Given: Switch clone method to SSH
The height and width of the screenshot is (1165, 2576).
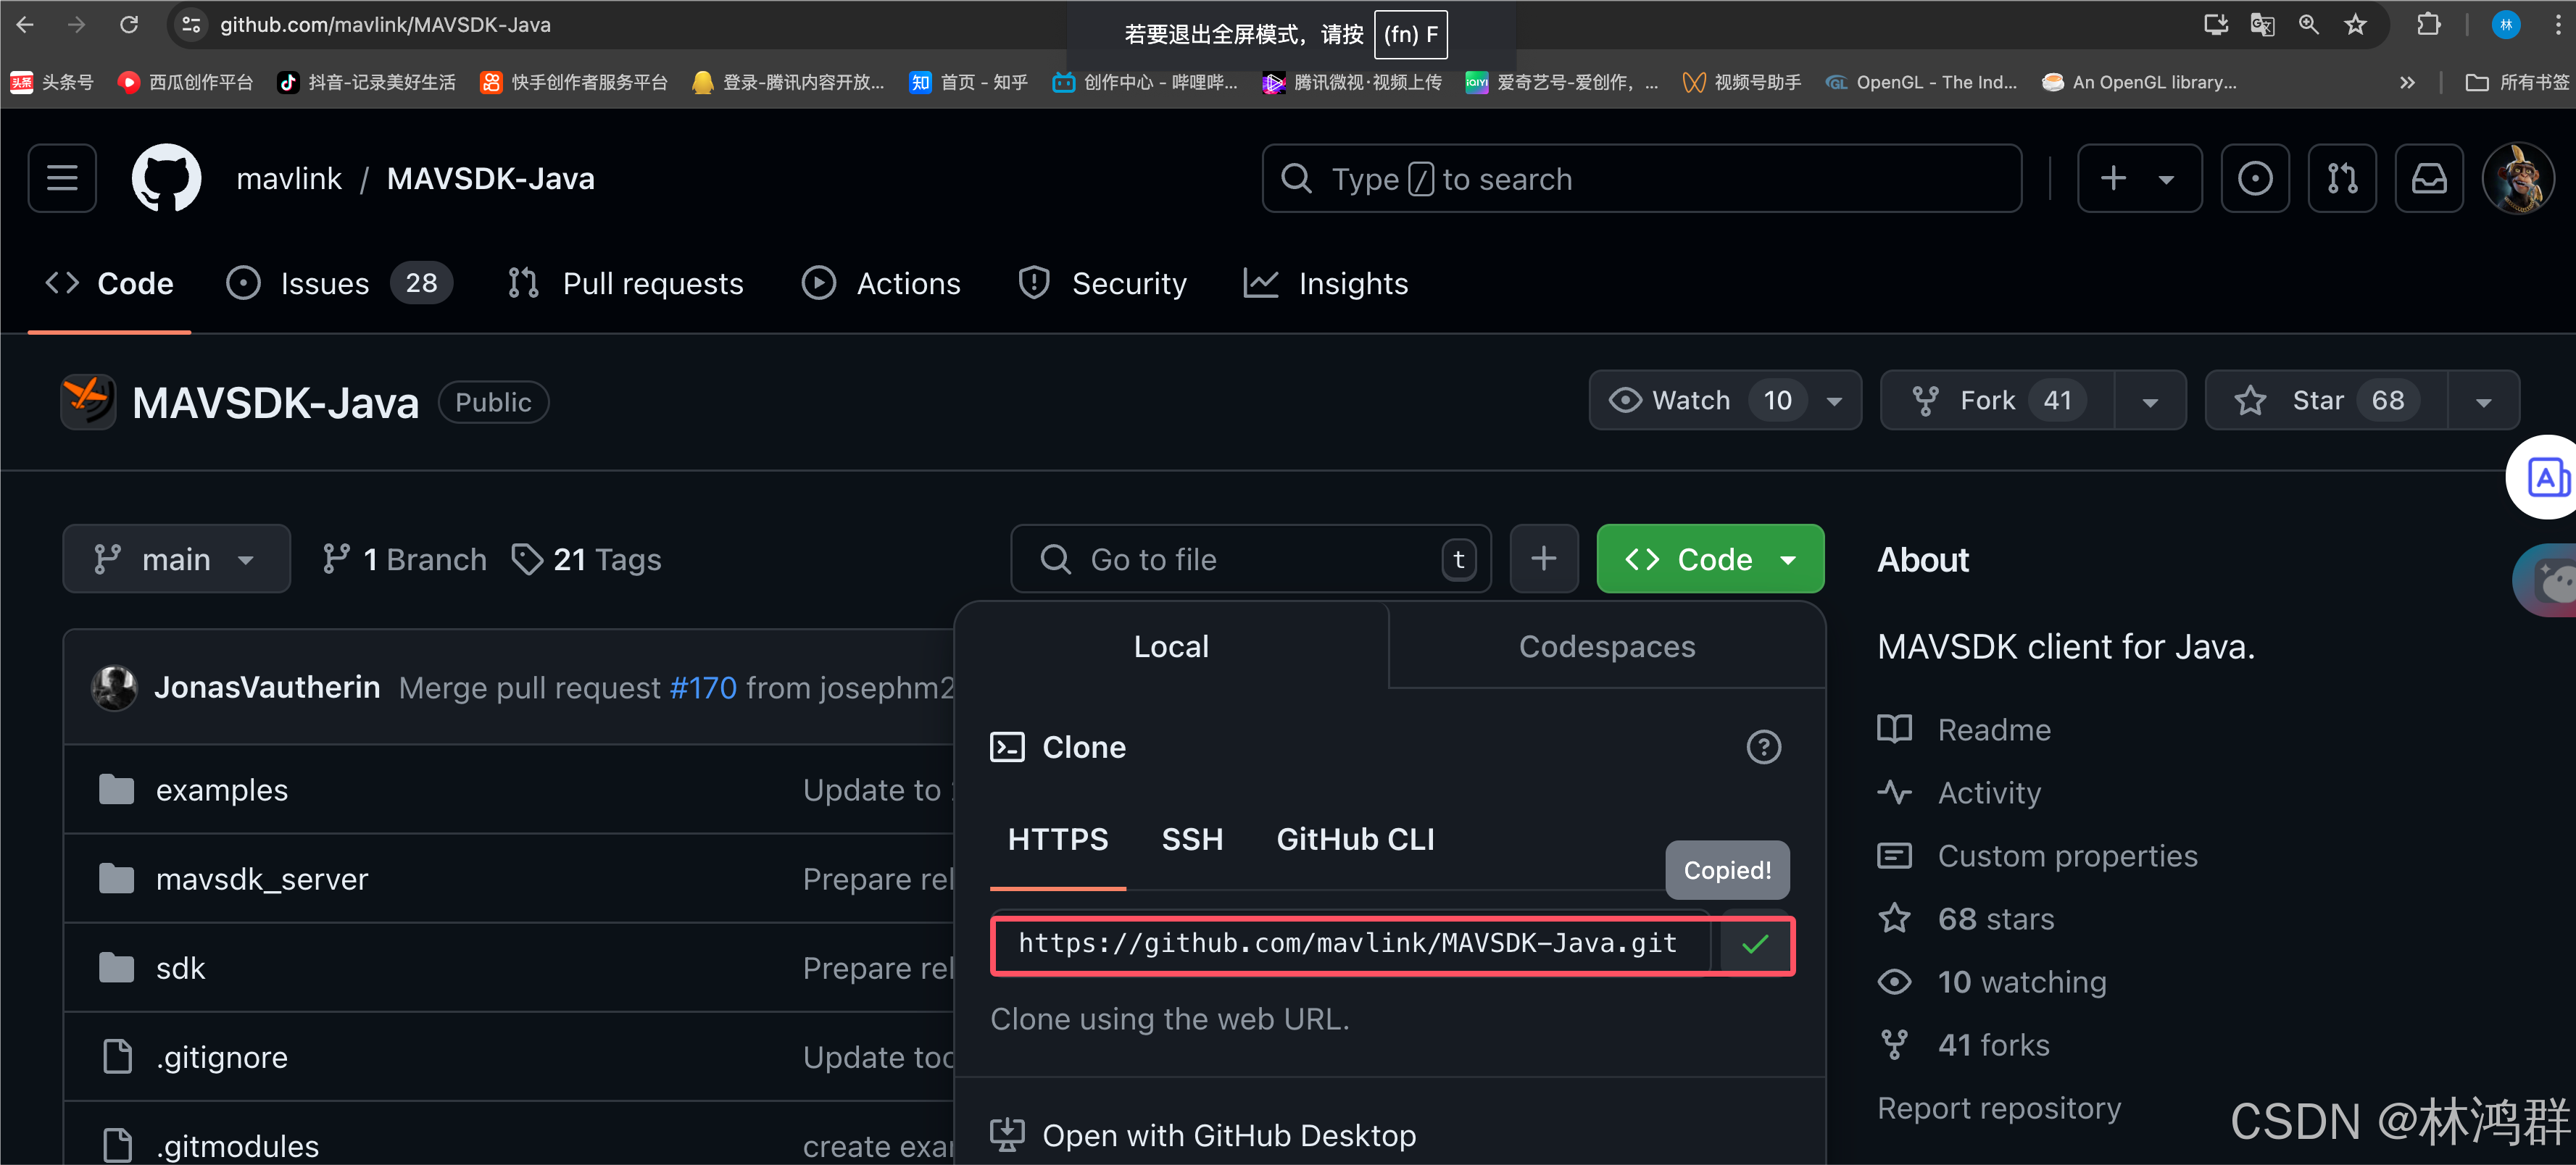Looking at the screenshot, I should point(1192,839).
